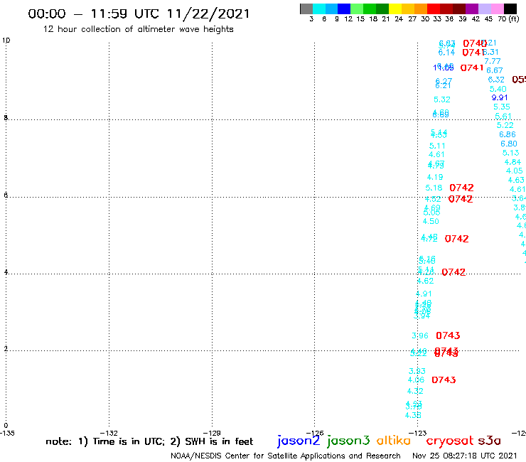Select the NOAA/NESDIS Center credit line
This screenshot has height=462, width=526.
[286, 456]
